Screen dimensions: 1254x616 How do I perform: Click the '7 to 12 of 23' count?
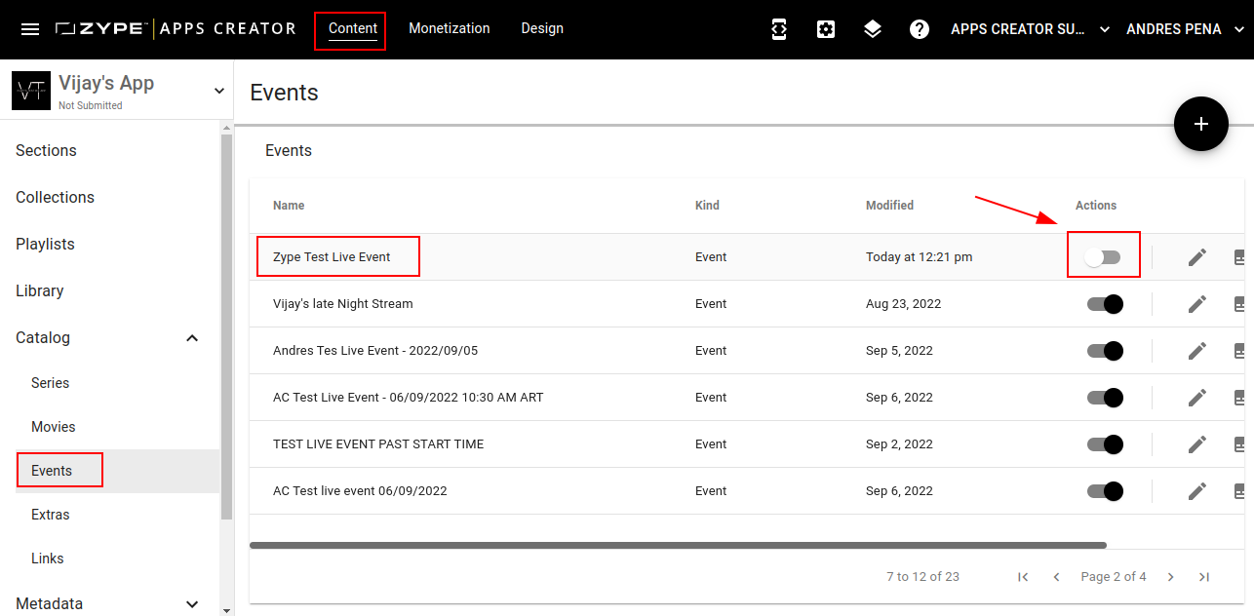922,577
